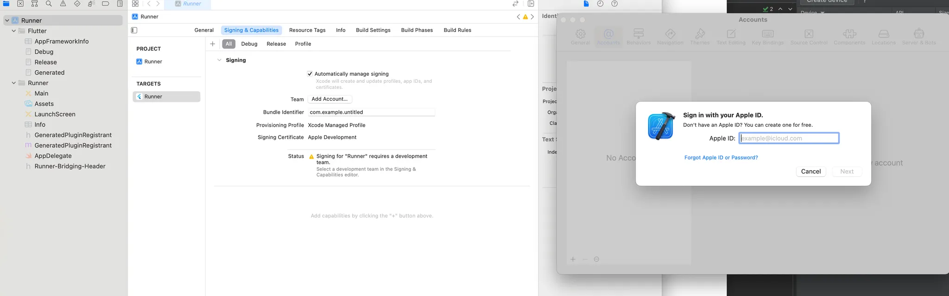Viewport: 949px width, 296px height.
Task: Click the add editor split icon
Action: pyautogui.click(x=531, y=4)
